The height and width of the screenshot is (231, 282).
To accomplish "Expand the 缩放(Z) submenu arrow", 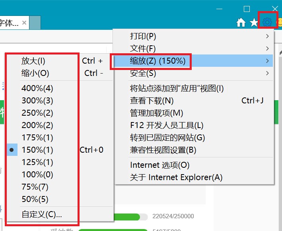I will (267, 61).
